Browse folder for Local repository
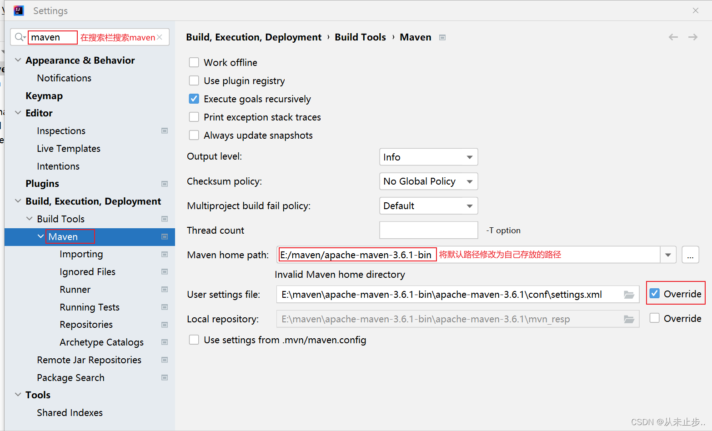The width and height of the screenshot is (712, 431). pyautogui.click(x=629, y=319)
